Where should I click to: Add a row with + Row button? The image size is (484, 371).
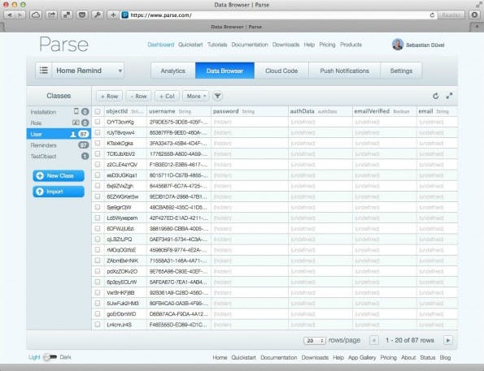tap(109, 96)
